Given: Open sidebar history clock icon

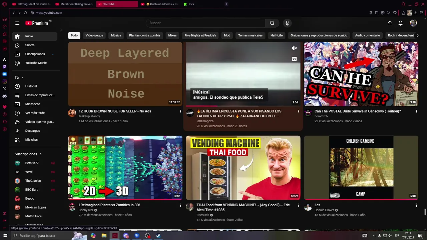Looking at the screenshot, I should (4, 114).
